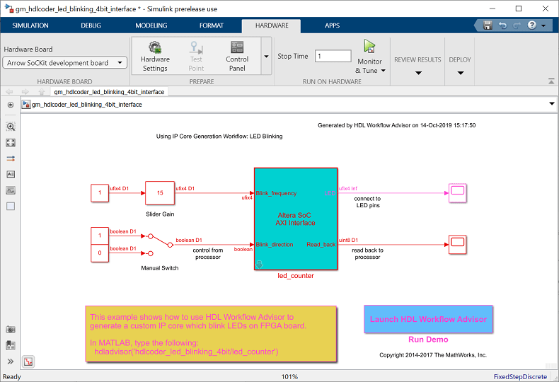Select constant 0 block of Manual Switch
This screenshot has height=382, width=559.
(x=100, y=253)
